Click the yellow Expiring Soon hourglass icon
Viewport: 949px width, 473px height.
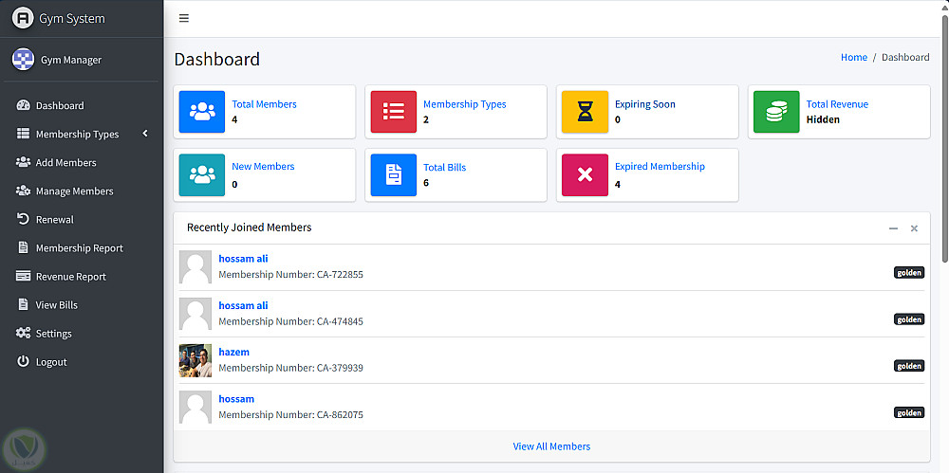pos(585,112)
